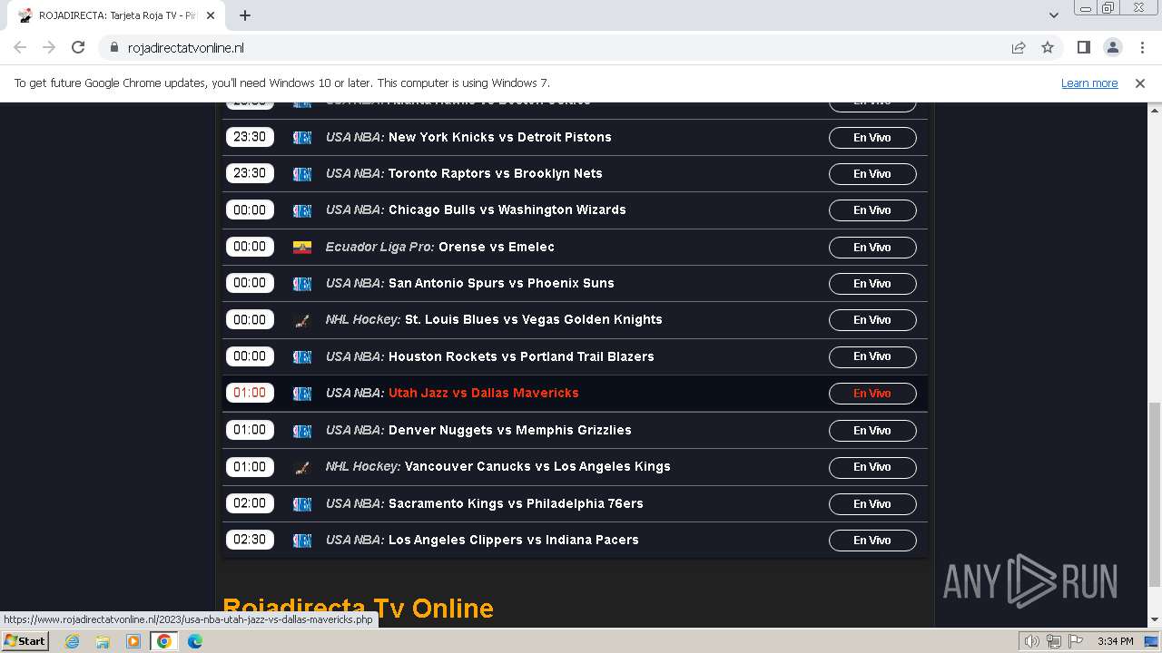This screenshot has width=1162, height=653.
Task: Select the ROJADIRECTA Tarjeta Roja TV tab
Action: point(118,15)
